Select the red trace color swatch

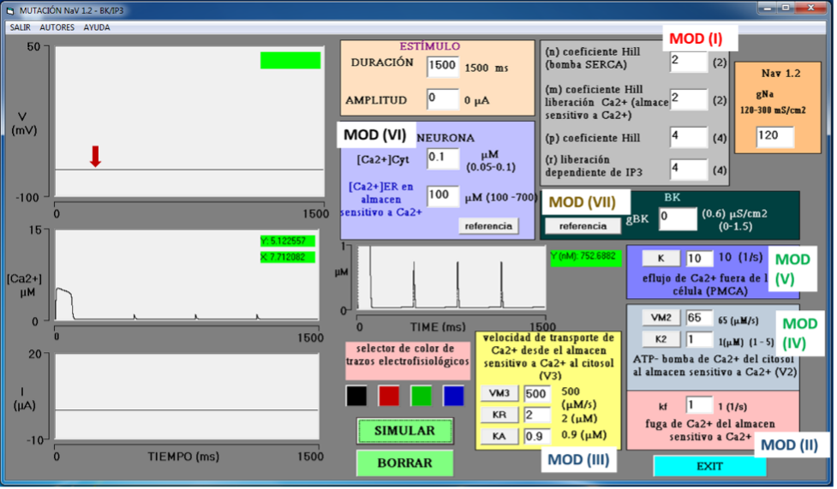click(x=389, y=396)
